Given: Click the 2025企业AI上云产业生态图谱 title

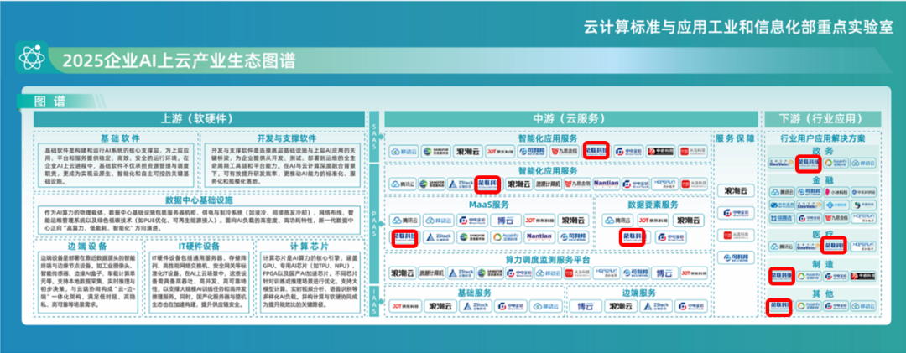Looking at the screenshot, I should coord(180,60).
